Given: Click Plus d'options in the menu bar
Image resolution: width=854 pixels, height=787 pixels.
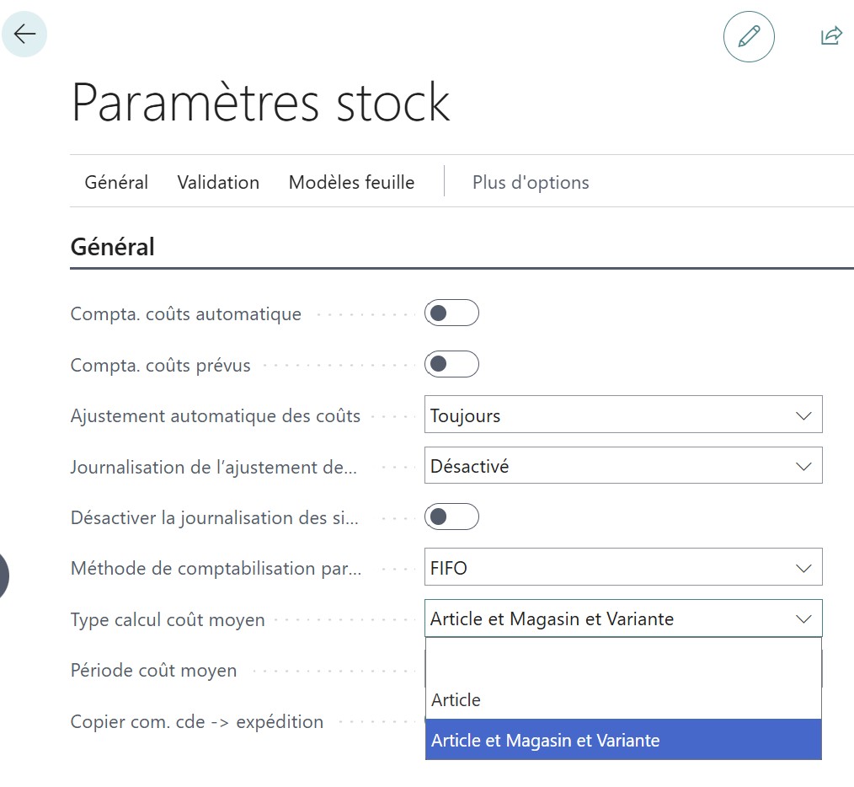Looking at the screenshot, I should tap(531, 182).
